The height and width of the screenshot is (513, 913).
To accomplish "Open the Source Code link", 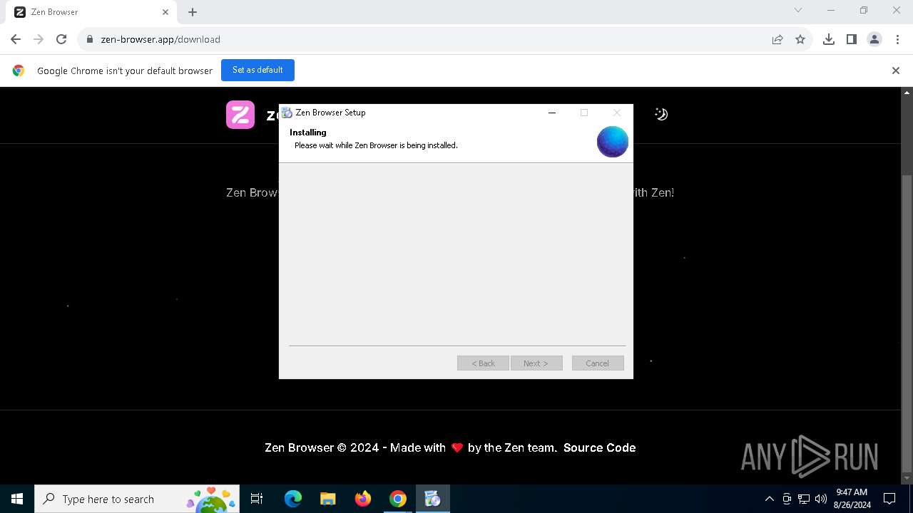I will [599, 447].
